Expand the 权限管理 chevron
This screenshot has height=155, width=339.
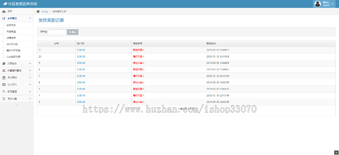(x=30, y=92)
